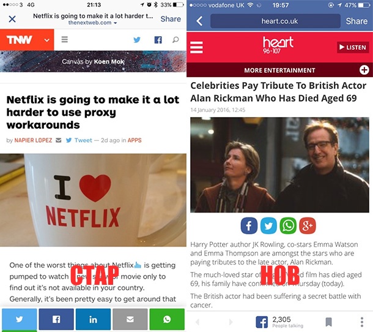Tap the Twitter icon in TNW header
The width and height of the screenshot is (373, 332).
coord(137,40)
